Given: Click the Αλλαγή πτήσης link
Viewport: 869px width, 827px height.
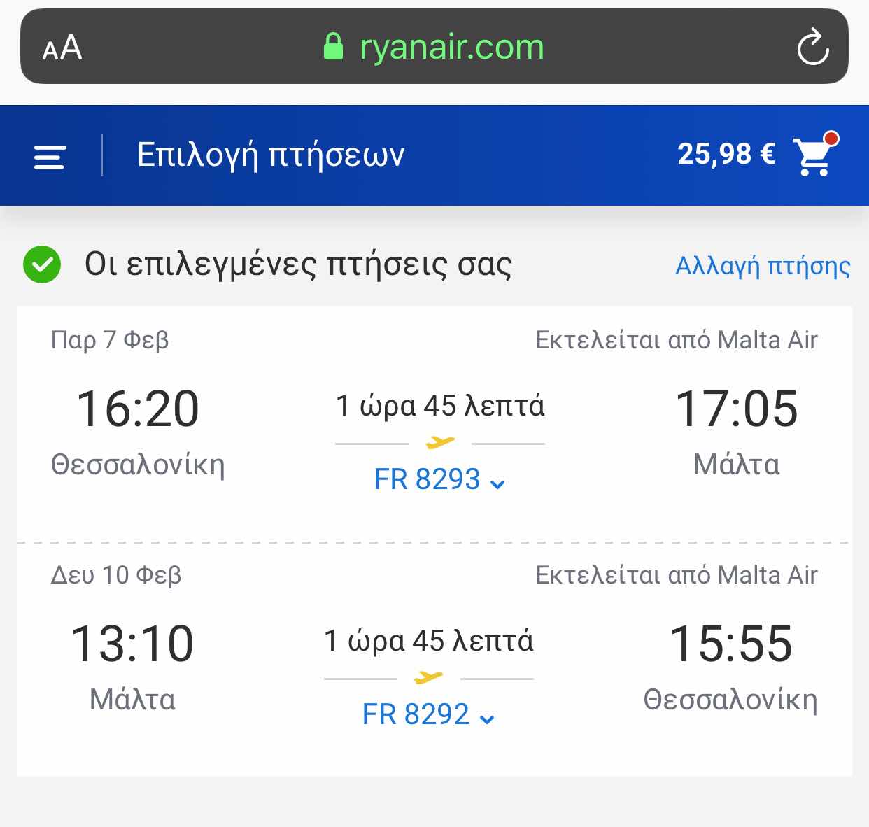Looking at the screenshot, I should [x=763, y=267].
